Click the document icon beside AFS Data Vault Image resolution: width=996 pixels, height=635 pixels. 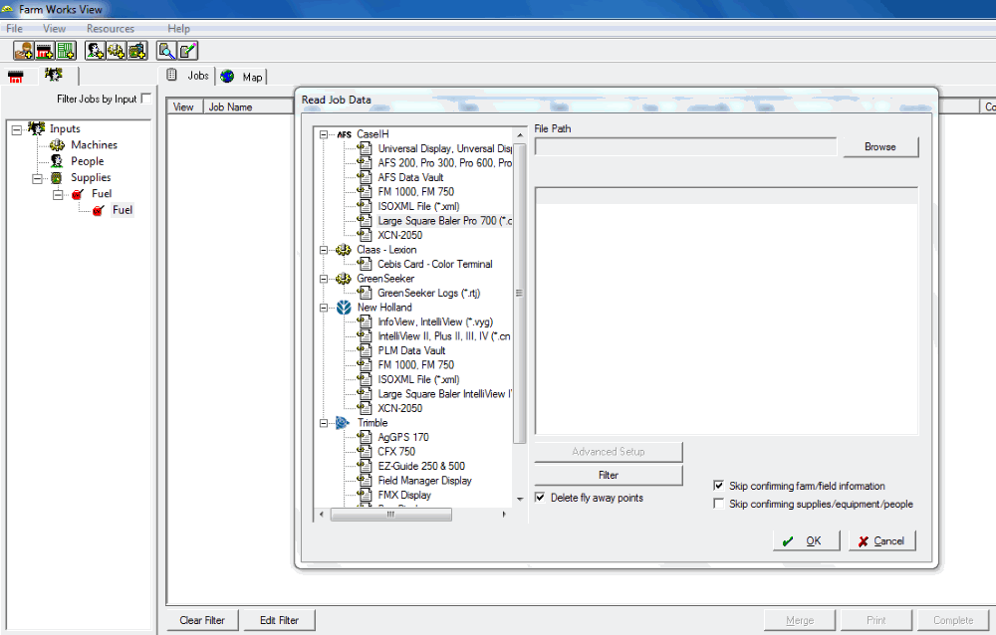[x=365, y=177]
